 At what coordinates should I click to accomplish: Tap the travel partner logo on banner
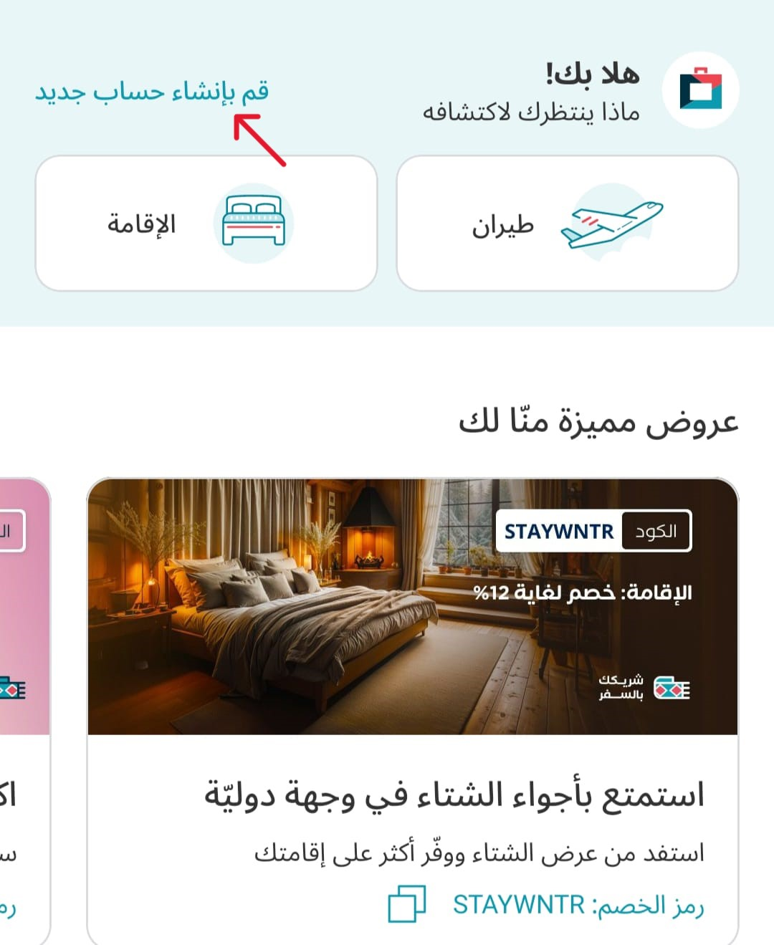(x=644, y=687)
